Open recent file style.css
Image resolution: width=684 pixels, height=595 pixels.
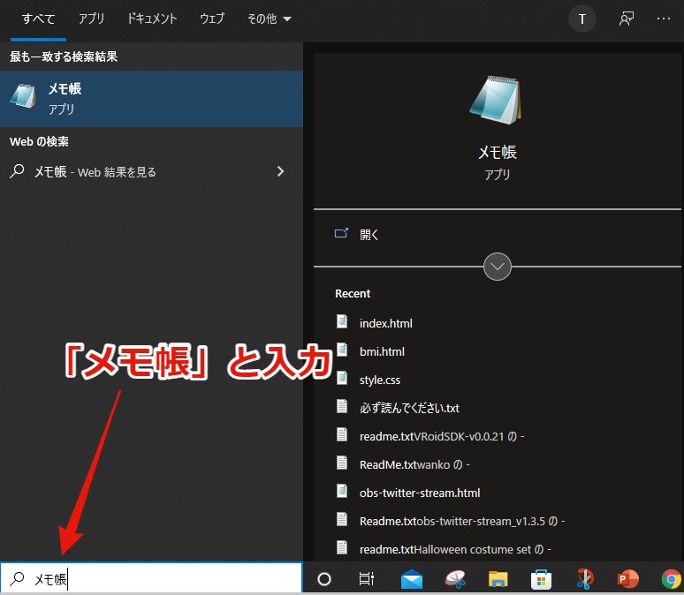pyautogui.click(x=379, y=380)
